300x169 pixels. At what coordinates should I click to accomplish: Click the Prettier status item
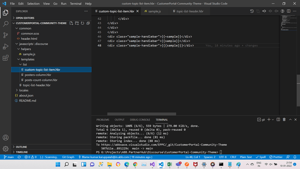[x=276, y=157]
